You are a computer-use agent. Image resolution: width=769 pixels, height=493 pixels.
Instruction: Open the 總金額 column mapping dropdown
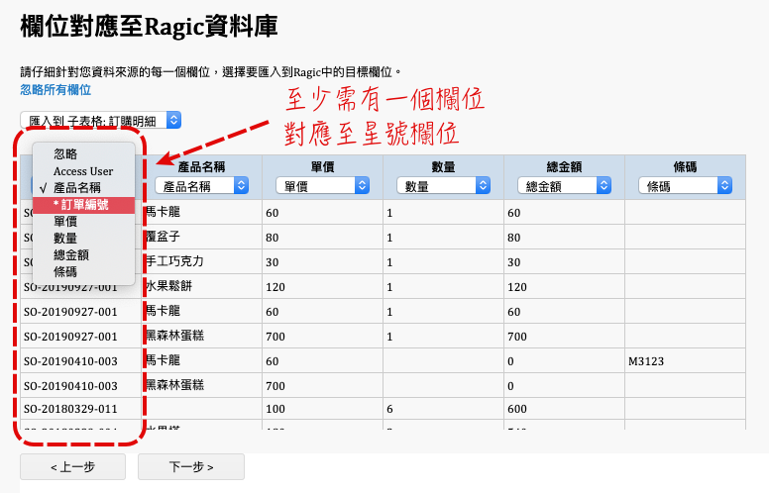pyautogui.click(x=564, y=186)
